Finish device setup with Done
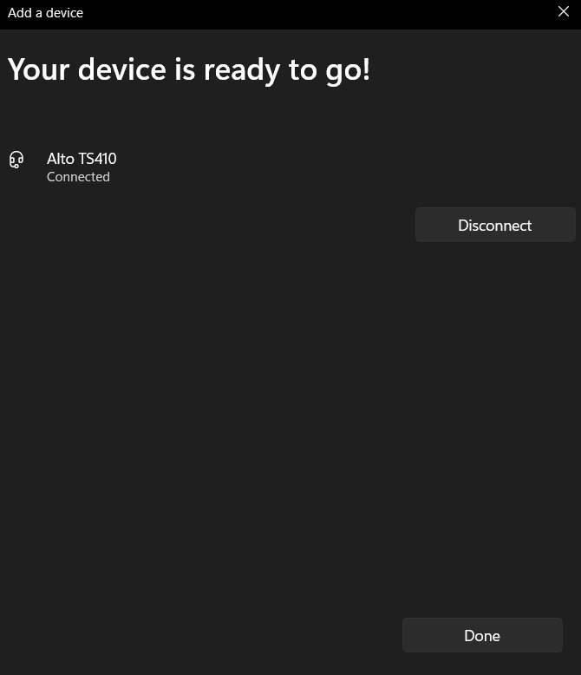Screen dimensions: 581x675 (482, 635)
